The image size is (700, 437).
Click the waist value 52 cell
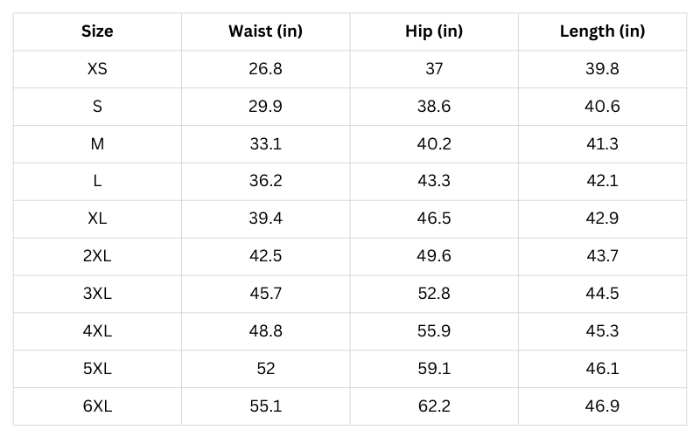[x=265, y=368]
